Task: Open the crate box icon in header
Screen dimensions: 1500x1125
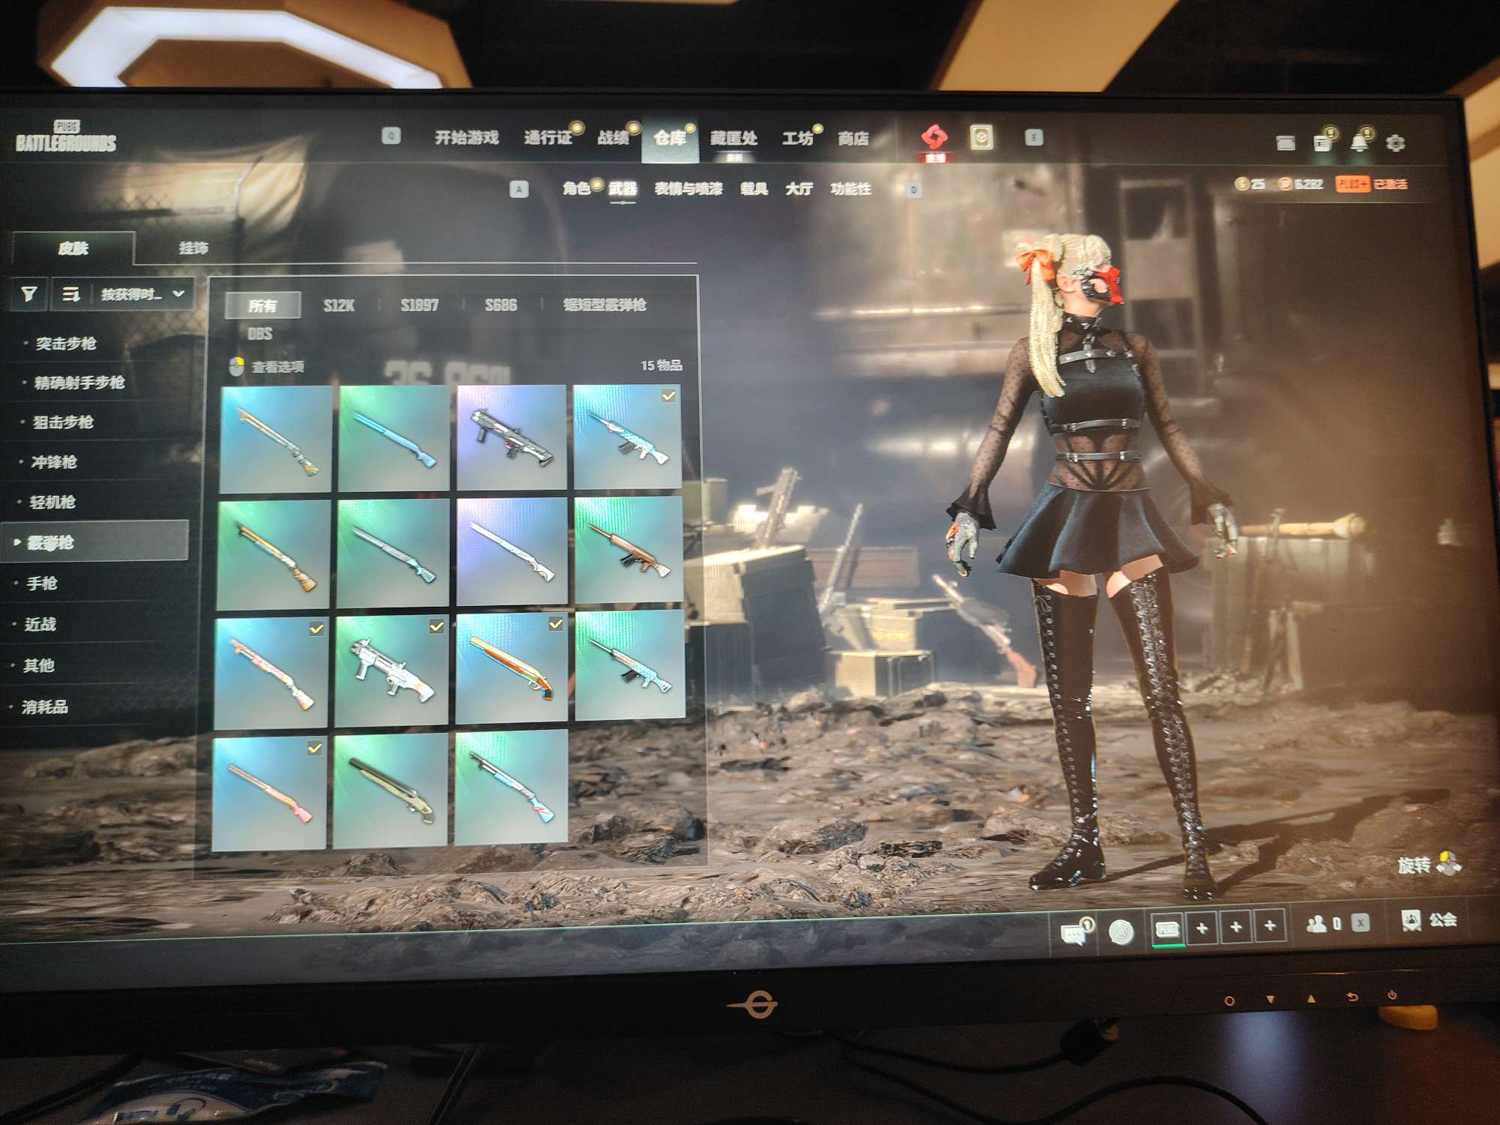Action: [1285, 142]
